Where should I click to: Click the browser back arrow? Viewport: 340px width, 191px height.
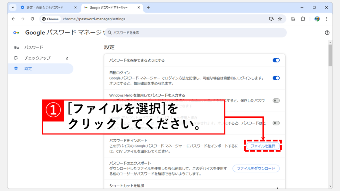[x=13, y=19]
